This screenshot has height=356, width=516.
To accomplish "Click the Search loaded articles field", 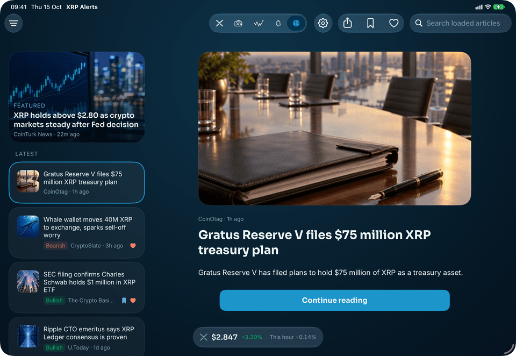I will click(461, 23).
